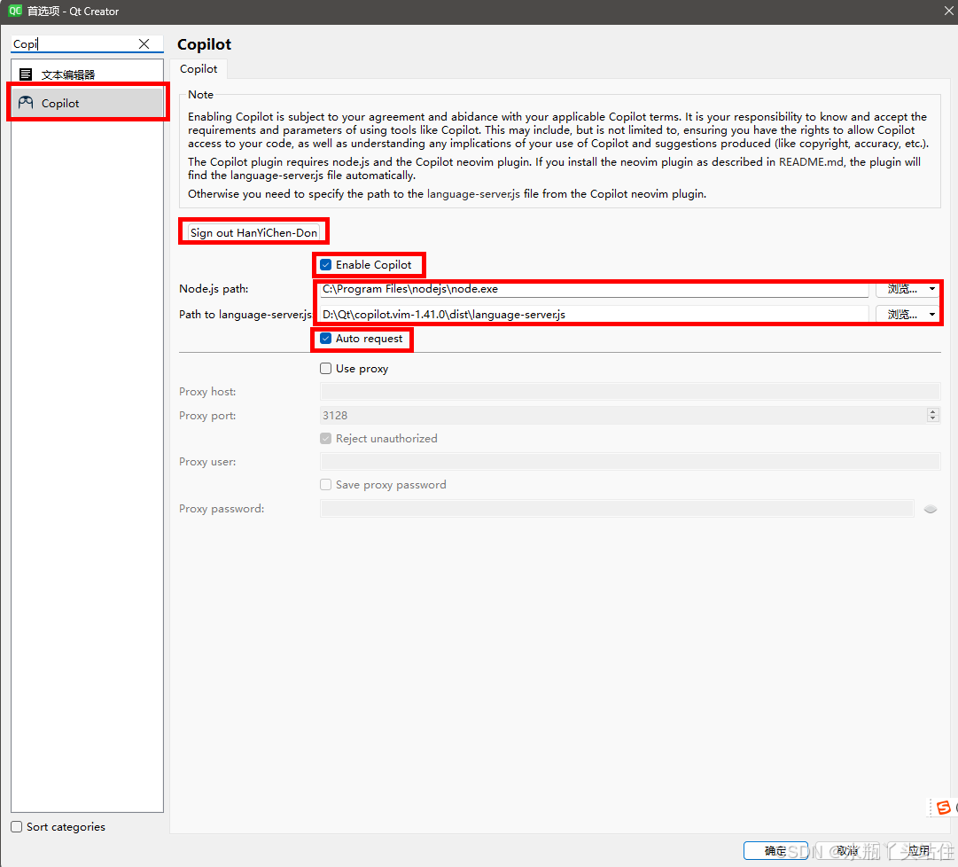The image size is (958, 867).
Task: Click the Copilot category icon in sidebar
Action: point(26,103)
